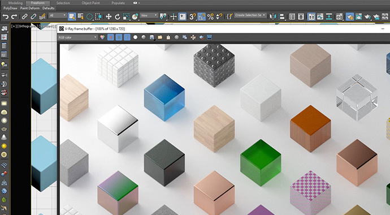Open the Material Editor
Image resolution: width=390 pixels, height=215 pixels.
(340, 16)
